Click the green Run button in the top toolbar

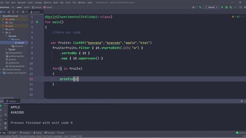222,7
